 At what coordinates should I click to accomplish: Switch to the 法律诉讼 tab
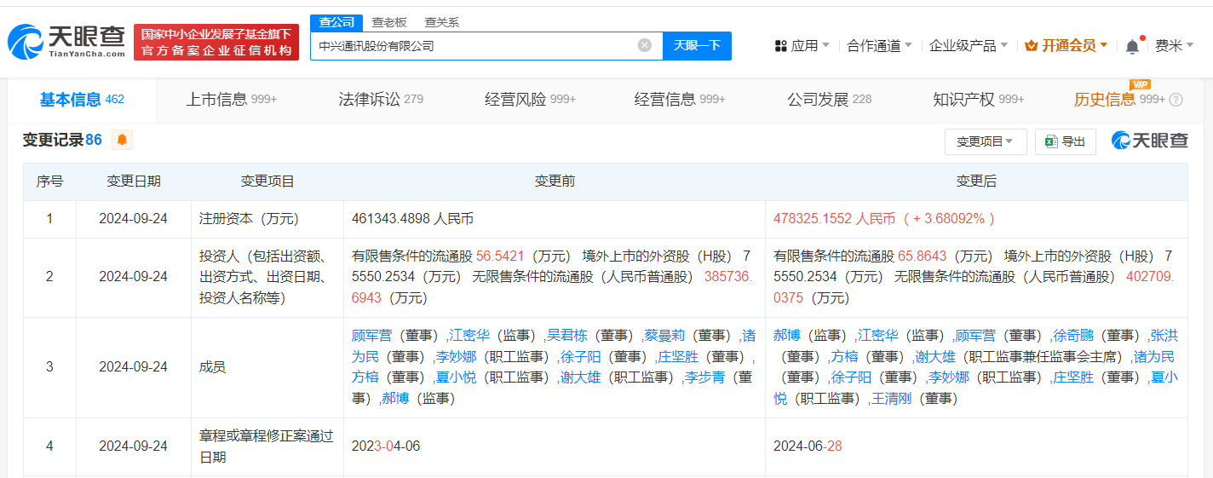click(x=381, y=100)
